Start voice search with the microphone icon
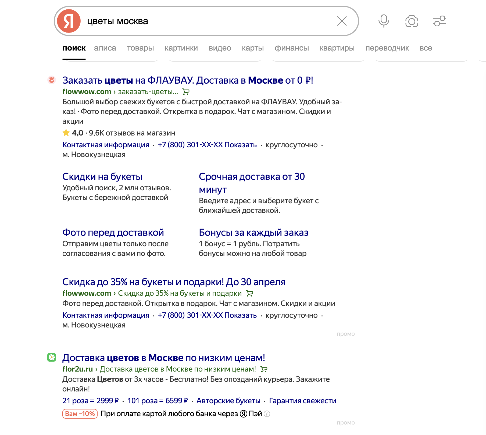Viewport: 486px width, 435px height. (x=384, y=21)
